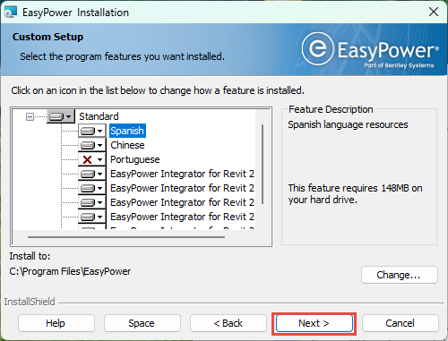
Task: Go back with the < Back button
Action: [x=228, y=323]
